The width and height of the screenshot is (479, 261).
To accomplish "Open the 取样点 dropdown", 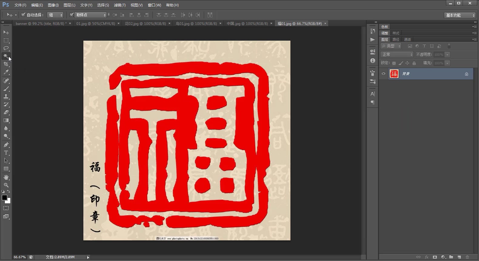I will (x=90, y=15).
